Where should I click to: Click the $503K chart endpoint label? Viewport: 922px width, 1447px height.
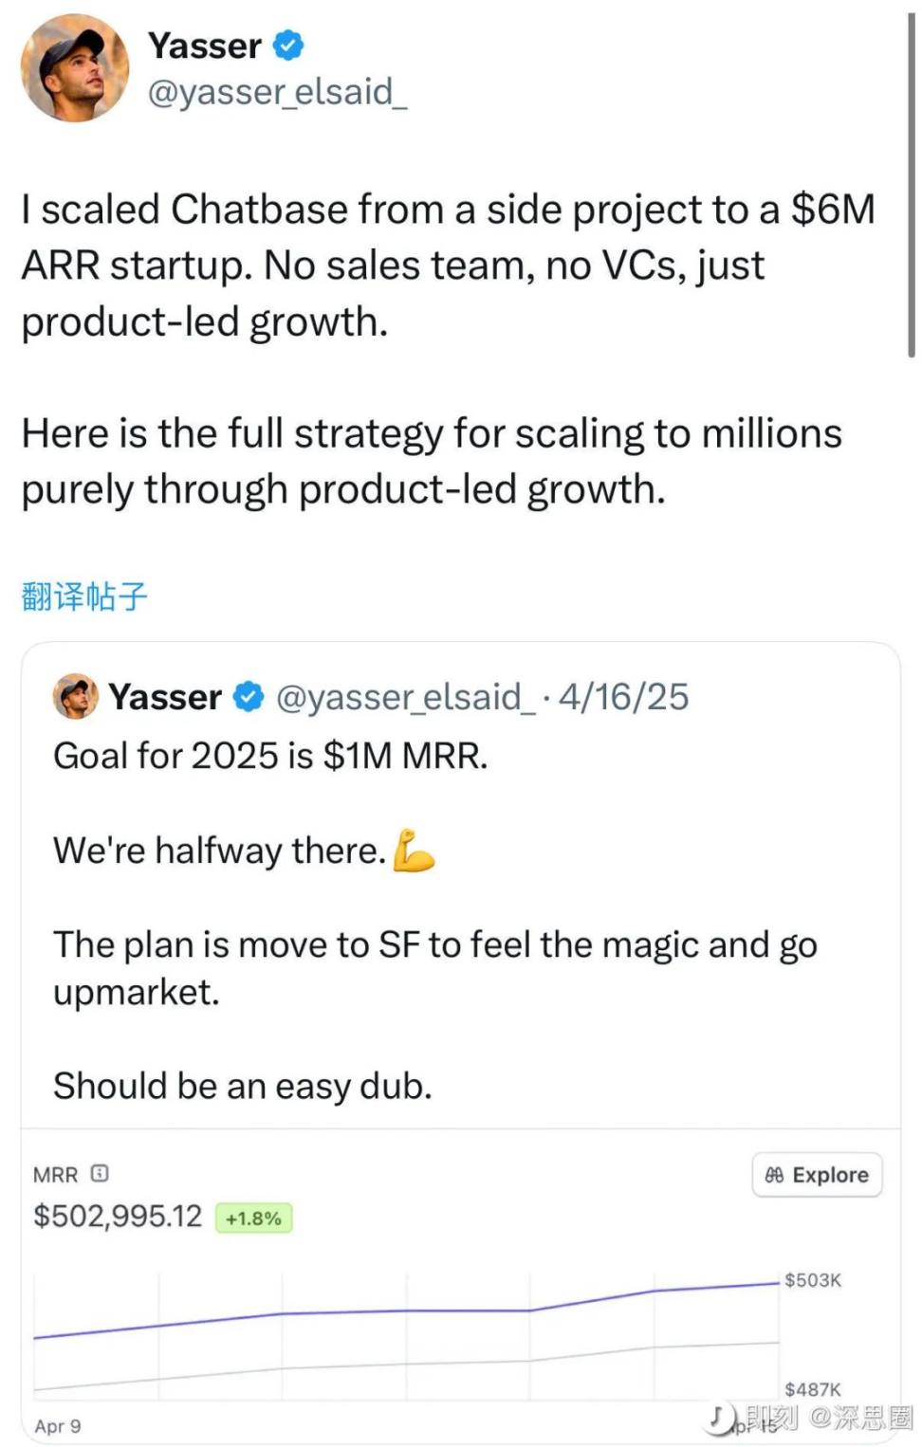[813, 1280]
